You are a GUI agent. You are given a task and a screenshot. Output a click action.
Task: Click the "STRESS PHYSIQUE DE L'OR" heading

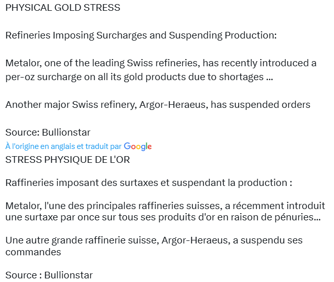67,160
